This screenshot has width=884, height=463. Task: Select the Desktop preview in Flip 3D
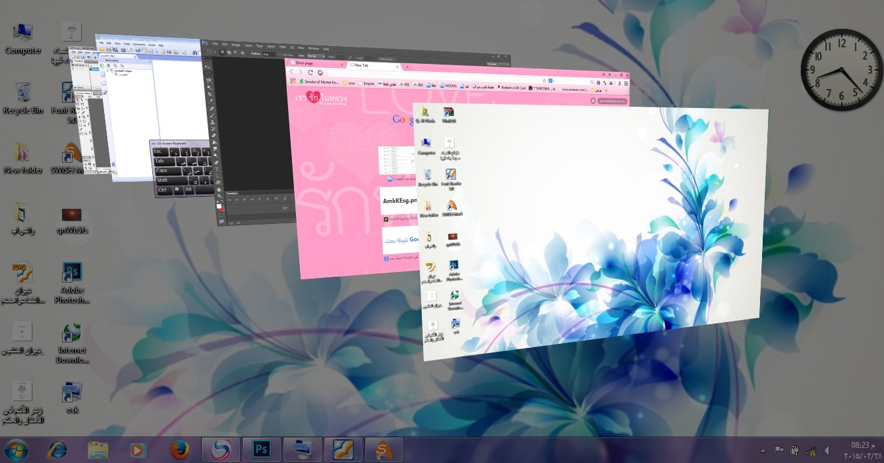click(593, 231)
